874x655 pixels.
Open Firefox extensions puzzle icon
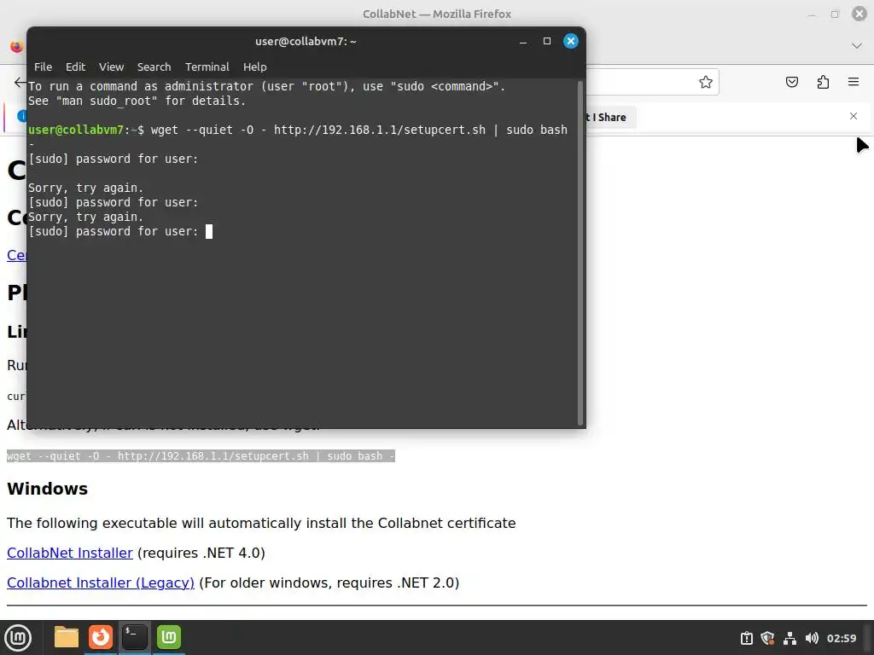pos(823,82)
